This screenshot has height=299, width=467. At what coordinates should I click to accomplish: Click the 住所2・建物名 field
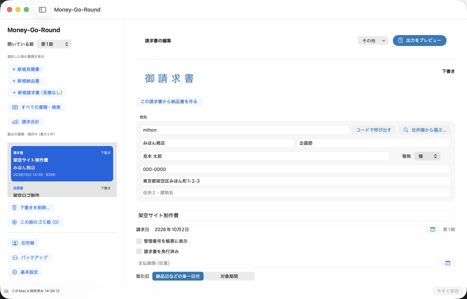coord(296,193)
